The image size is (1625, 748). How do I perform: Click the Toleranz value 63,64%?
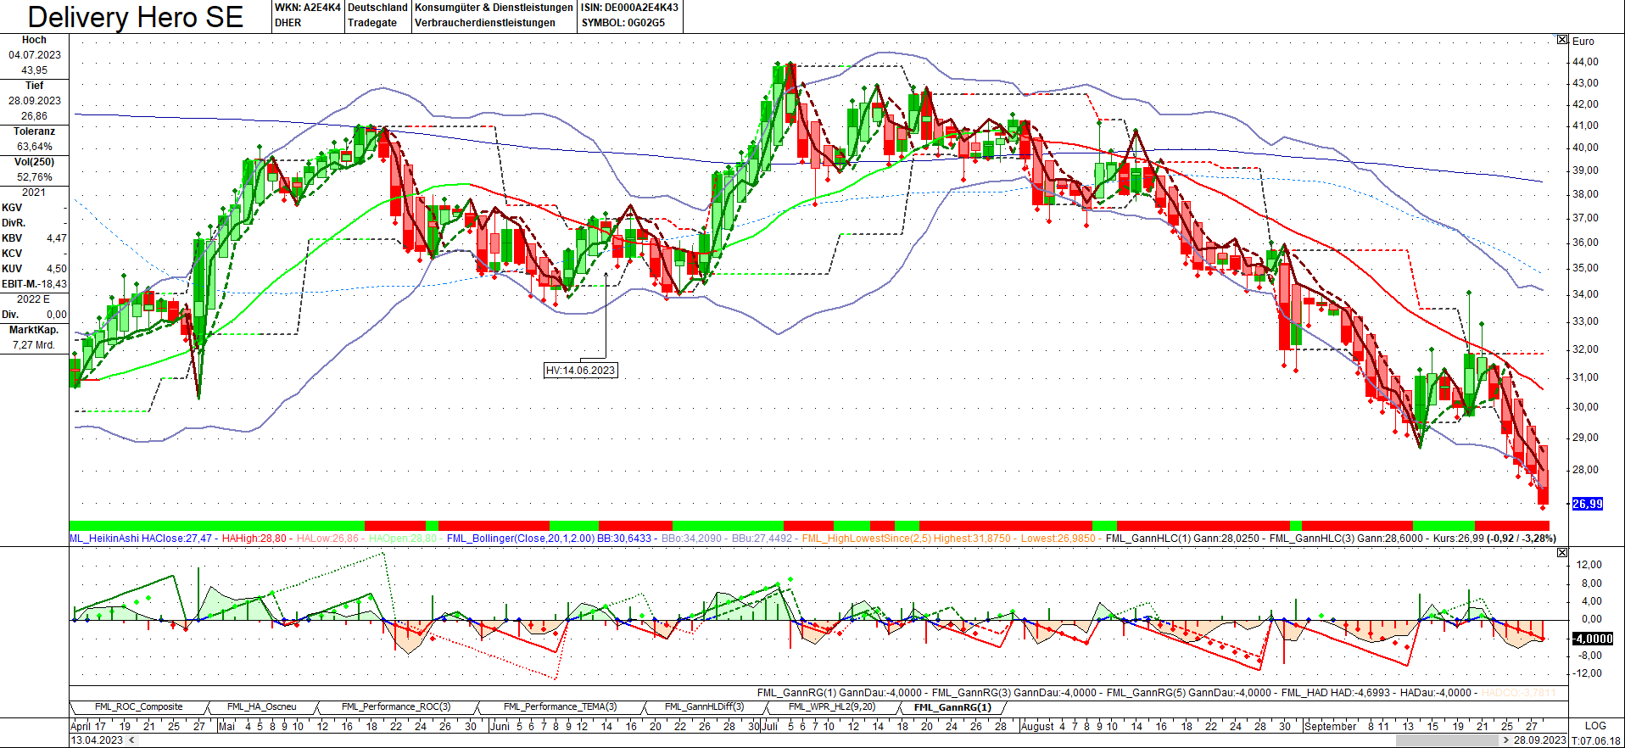(x=35, y=147)
